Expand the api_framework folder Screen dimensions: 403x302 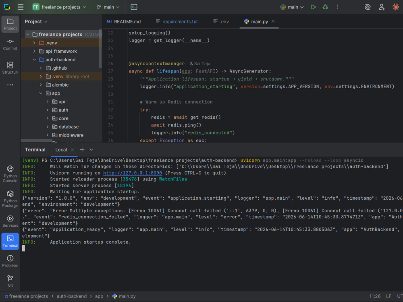pyautogui.click(x=34, y=51)
